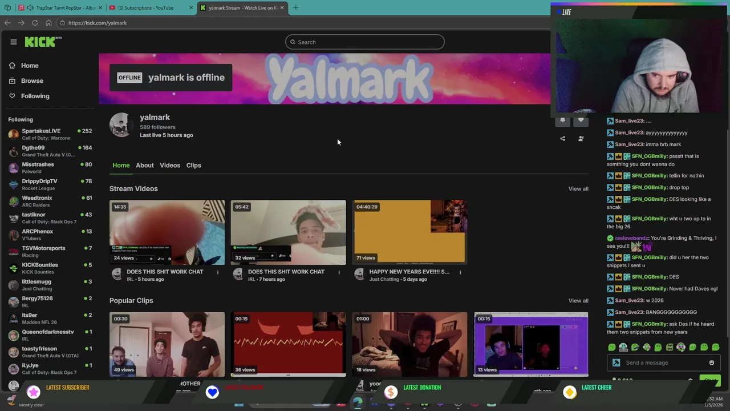Open options for 14:35 stream video
730x411 pixels.
(x=217, y=272)
